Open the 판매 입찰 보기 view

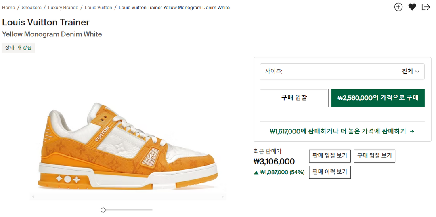pyautogui.click(x=330, y=156)
